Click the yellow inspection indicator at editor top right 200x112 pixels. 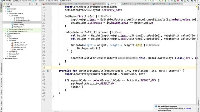pos(197,7)
